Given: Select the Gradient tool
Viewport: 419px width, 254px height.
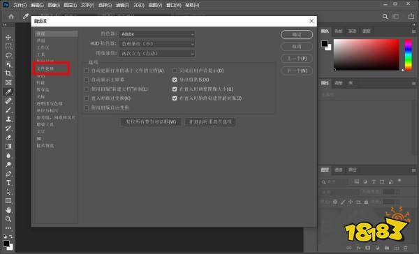Looking at the screenshot, I should 8,146.
